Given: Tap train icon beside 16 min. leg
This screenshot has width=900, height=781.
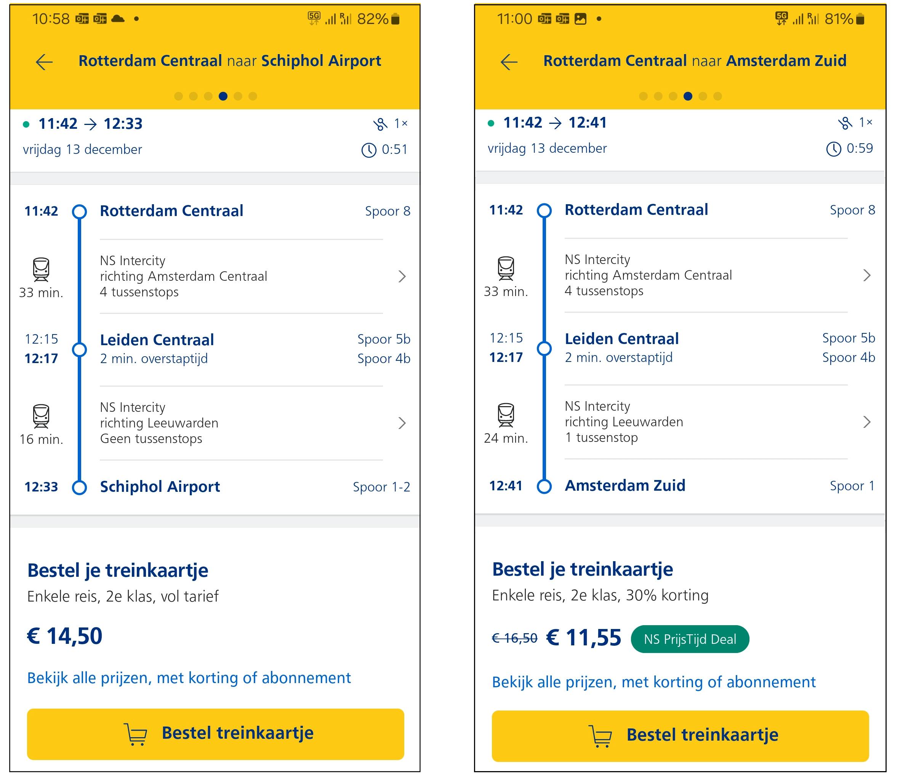Looking at the screenshot, I should click(x=41, y=416).
